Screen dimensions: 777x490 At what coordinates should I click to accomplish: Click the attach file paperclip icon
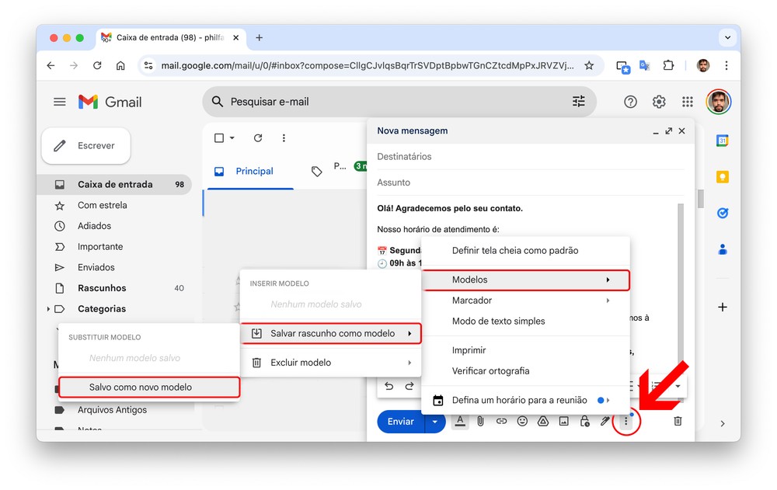point(481,421)
